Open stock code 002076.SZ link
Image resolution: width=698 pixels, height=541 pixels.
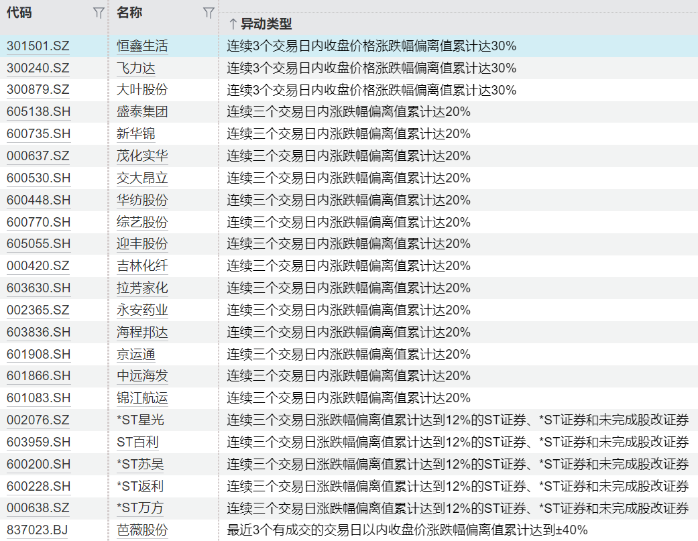click(38, 420)
